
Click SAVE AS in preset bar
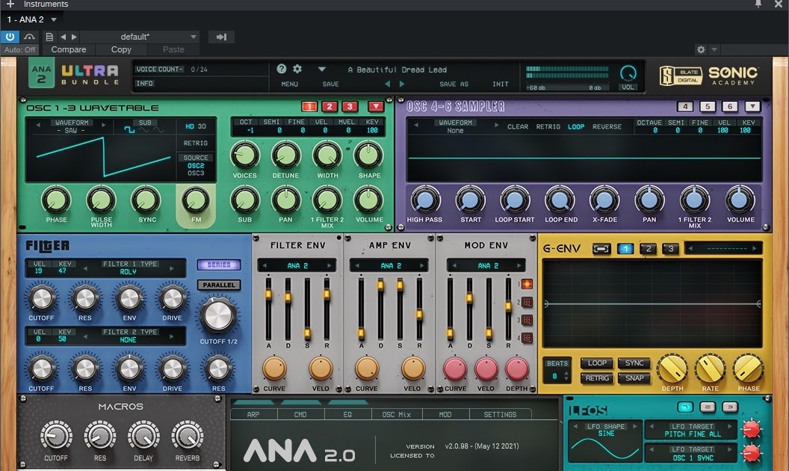pyautogui.click(x=454, y=84)
